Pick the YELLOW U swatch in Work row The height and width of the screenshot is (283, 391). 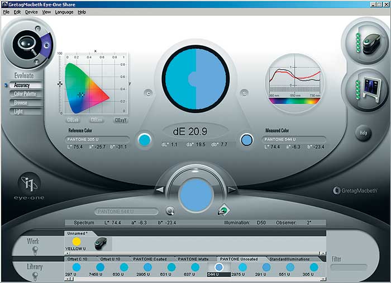click(x=77, y=241)
